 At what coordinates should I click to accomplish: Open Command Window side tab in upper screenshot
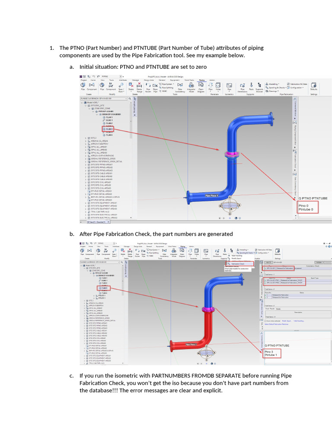point(295,108)
